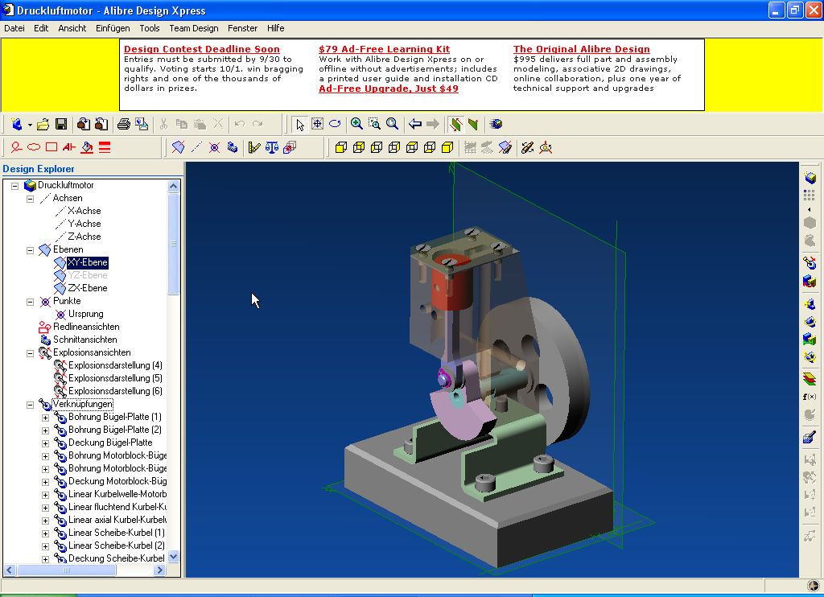Screen dimensions: 824x597
Task: Select XY-Ebene in the Design Explorer
Action: (x=87, y=262)
